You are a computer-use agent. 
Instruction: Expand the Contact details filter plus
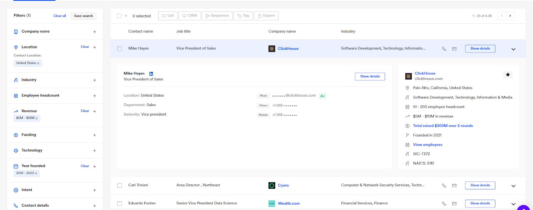95,206
